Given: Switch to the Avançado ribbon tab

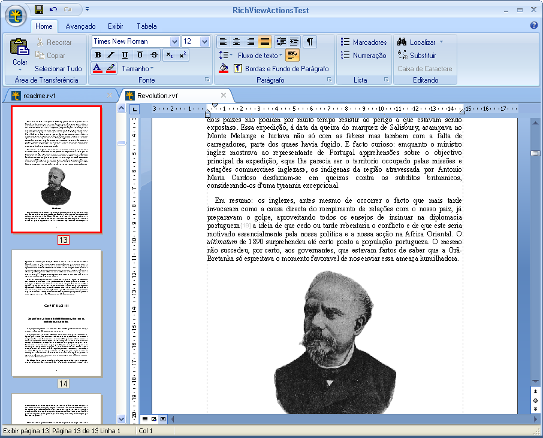Looking at the screenshot, I should click(x=80, y=26).
